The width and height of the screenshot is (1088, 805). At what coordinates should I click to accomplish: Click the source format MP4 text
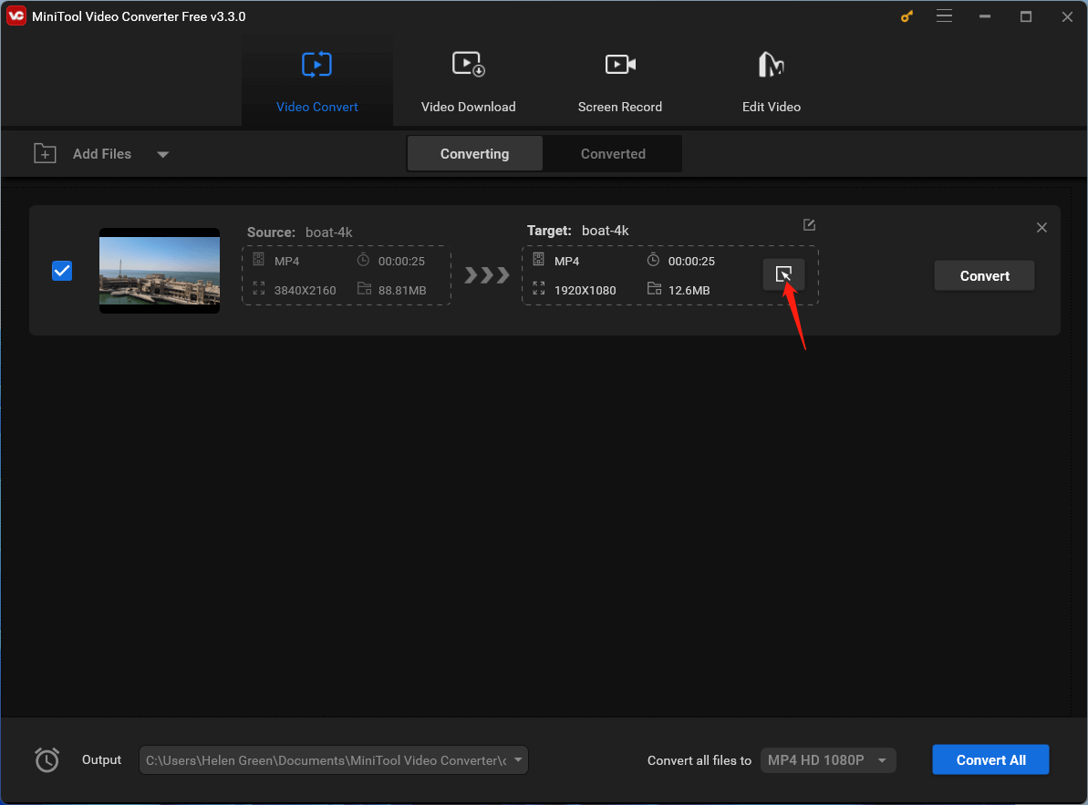click(286, 262)
